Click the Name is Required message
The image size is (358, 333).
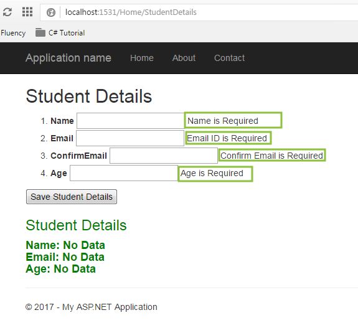(x=223, y=121)
